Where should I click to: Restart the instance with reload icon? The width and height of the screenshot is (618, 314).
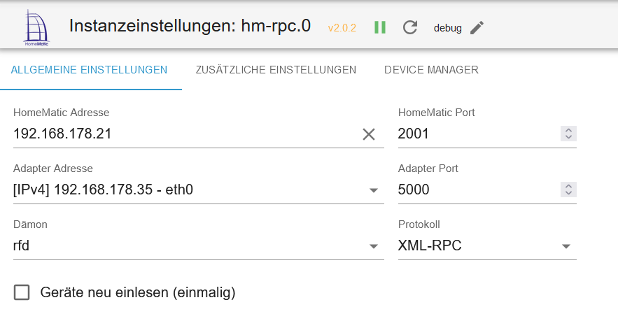(x=411, y=27)
